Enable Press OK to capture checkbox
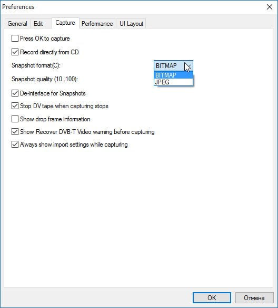This screenshot has width=278, height=308. 15,38
